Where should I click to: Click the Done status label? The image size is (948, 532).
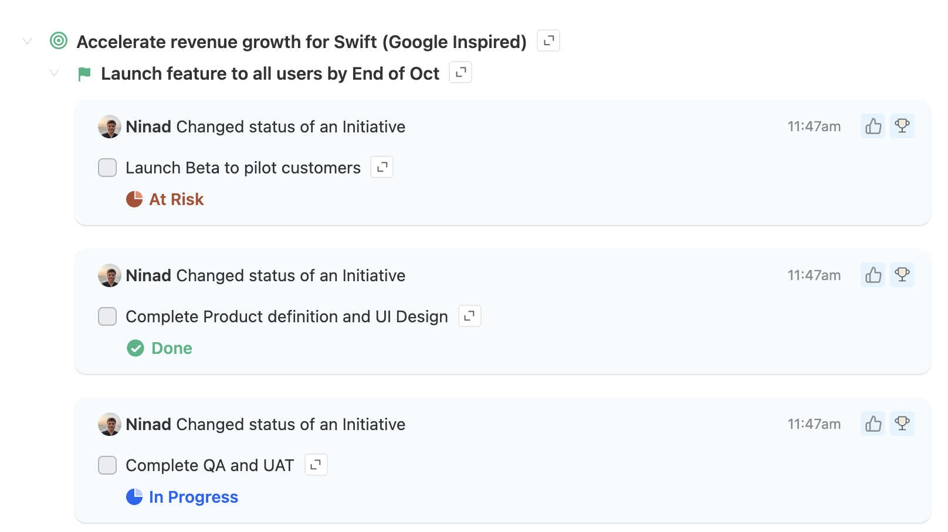pos(172,348)
